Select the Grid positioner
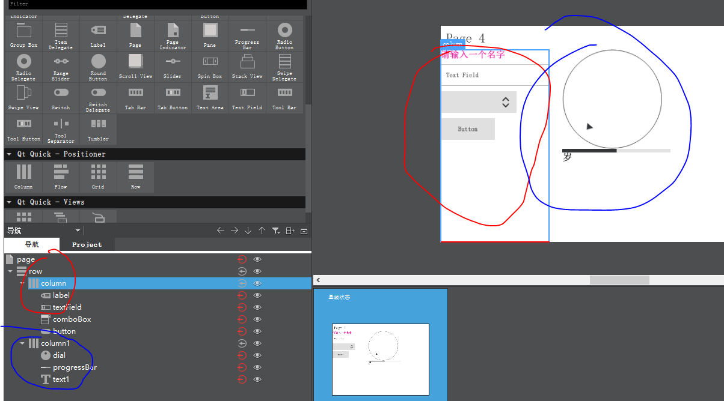Viewport: 724px width, 401px height. pyautogui.click(x=98, y=176)
